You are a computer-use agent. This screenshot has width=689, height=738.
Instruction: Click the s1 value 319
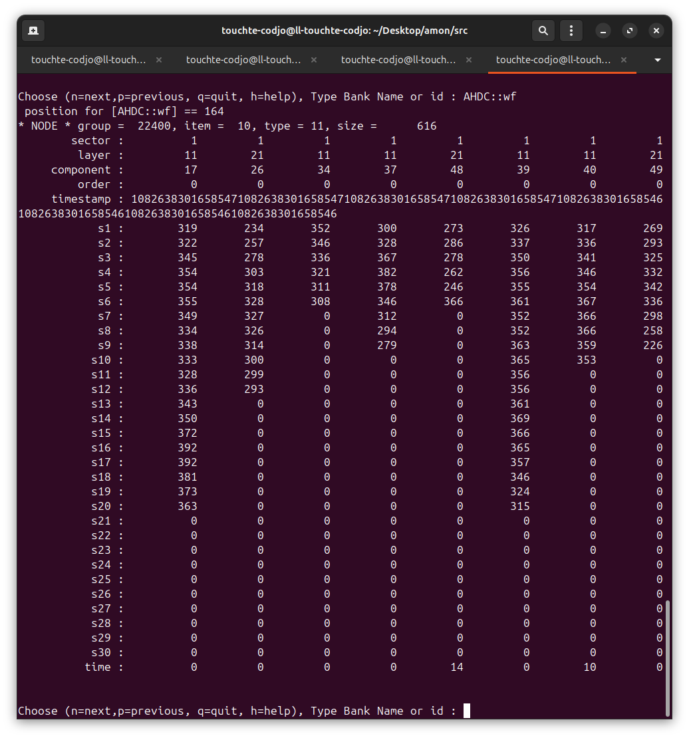point(188,228)
